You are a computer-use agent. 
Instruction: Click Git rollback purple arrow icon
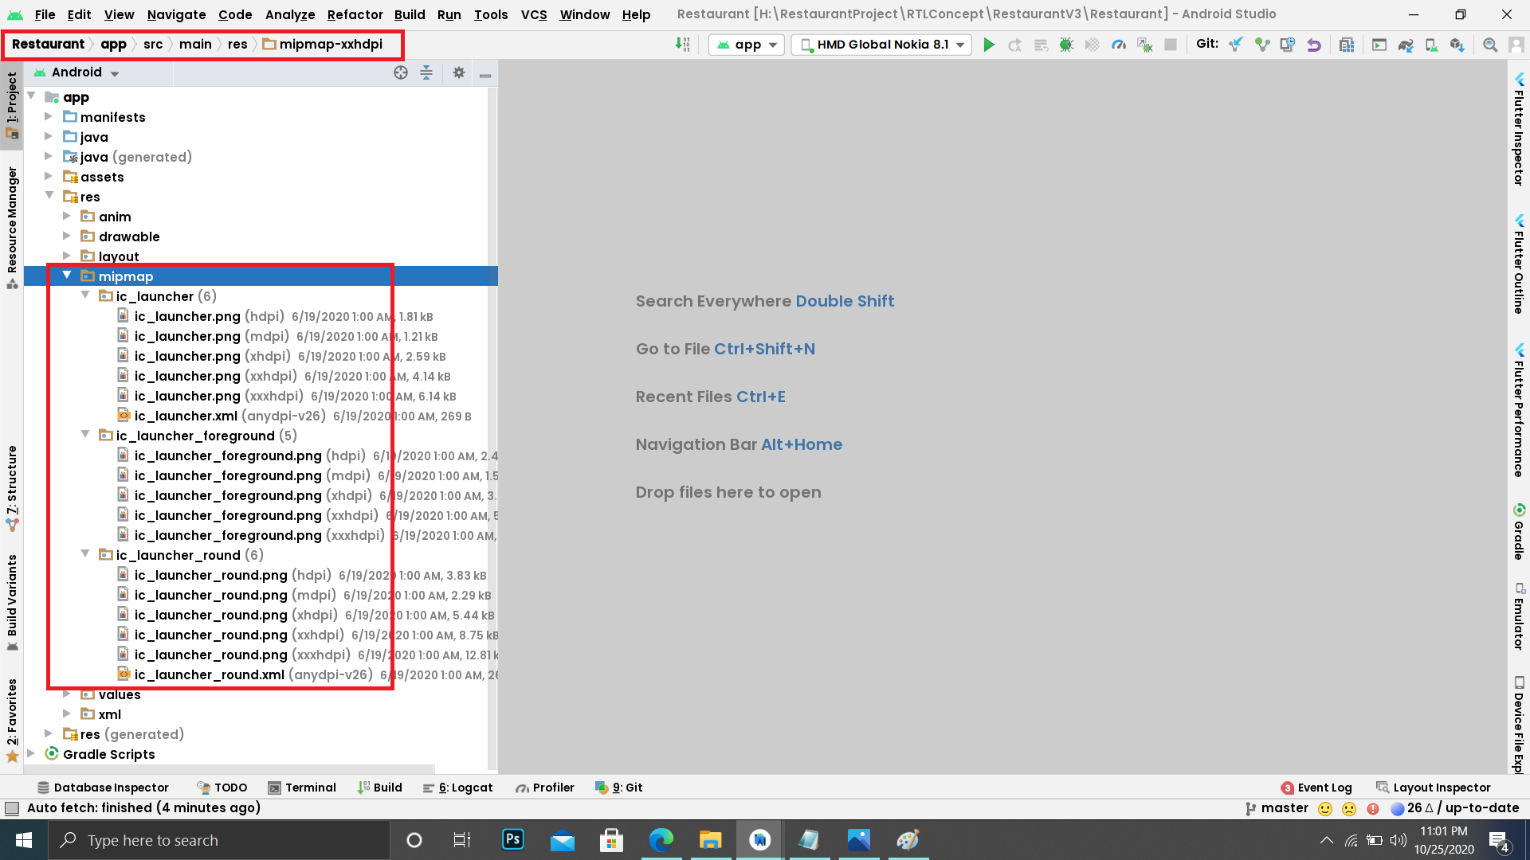click(1314, 45)
